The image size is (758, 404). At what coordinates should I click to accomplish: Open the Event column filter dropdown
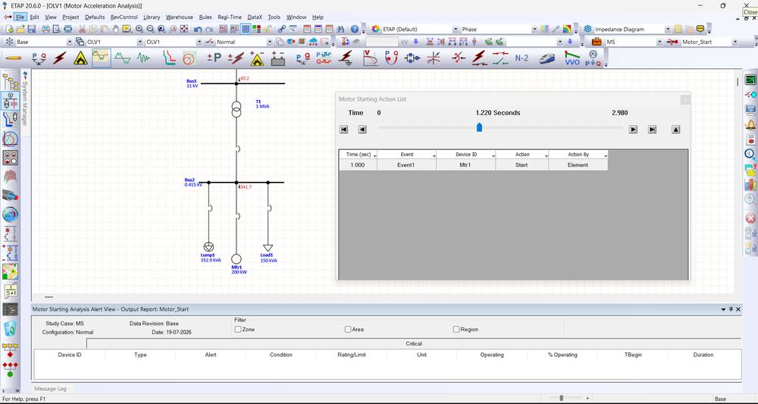coord(434,155)
